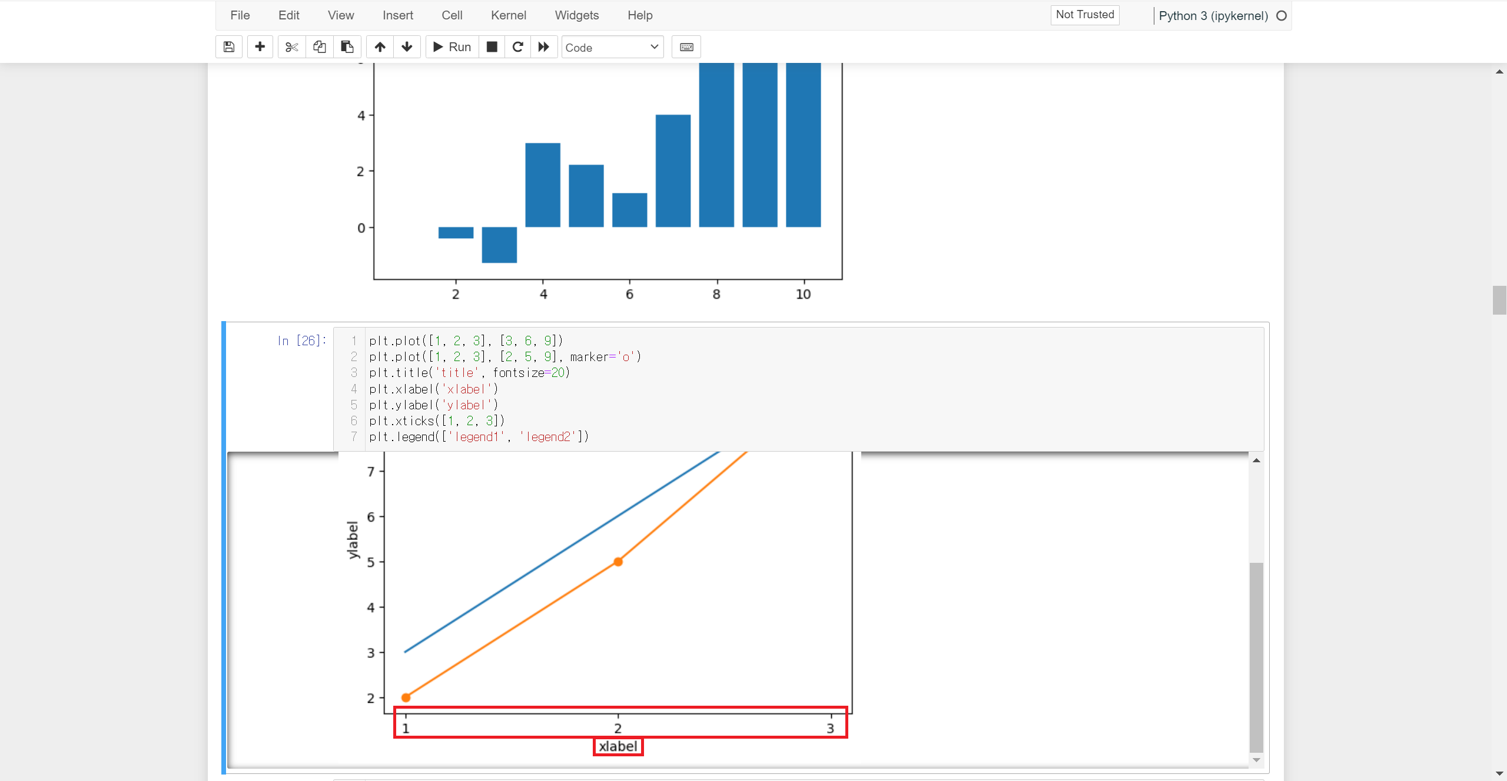
Task: Restart and run all fast-forward icon
Action: click(544, 47)
